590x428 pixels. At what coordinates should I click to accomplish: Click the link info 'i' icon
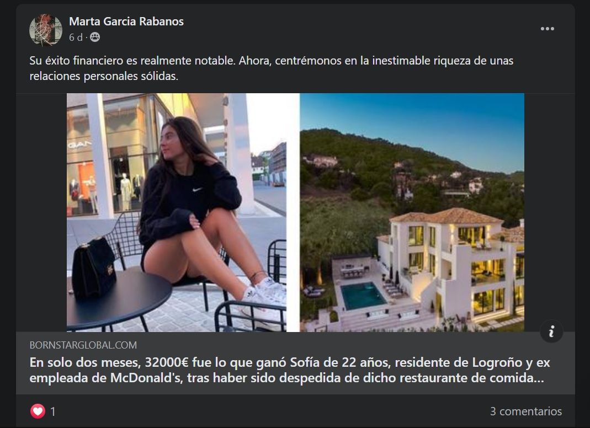(x=551, y=331)
